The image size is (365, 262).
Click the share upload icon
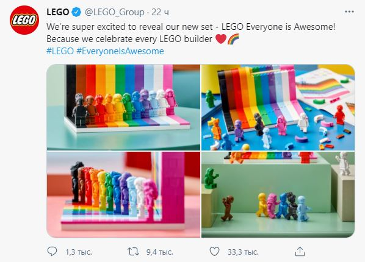(300, 251)
